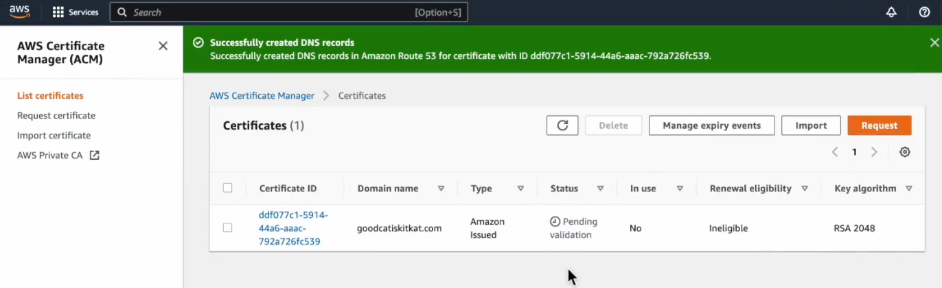Click the pending validation clock icon

click(x=555, y=222)
